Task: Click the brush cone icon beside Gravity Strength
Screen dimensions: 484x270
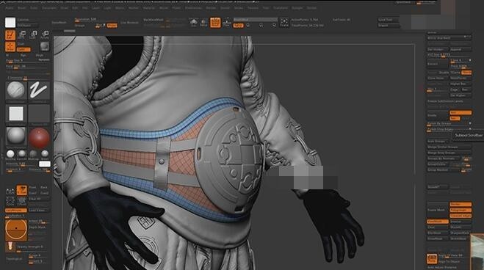Action: pyautogui.click(x=10, y=247)
